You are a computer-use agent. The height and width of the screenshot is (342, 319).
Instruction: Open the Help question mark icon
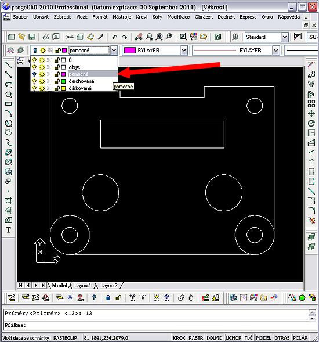(217, 37)
